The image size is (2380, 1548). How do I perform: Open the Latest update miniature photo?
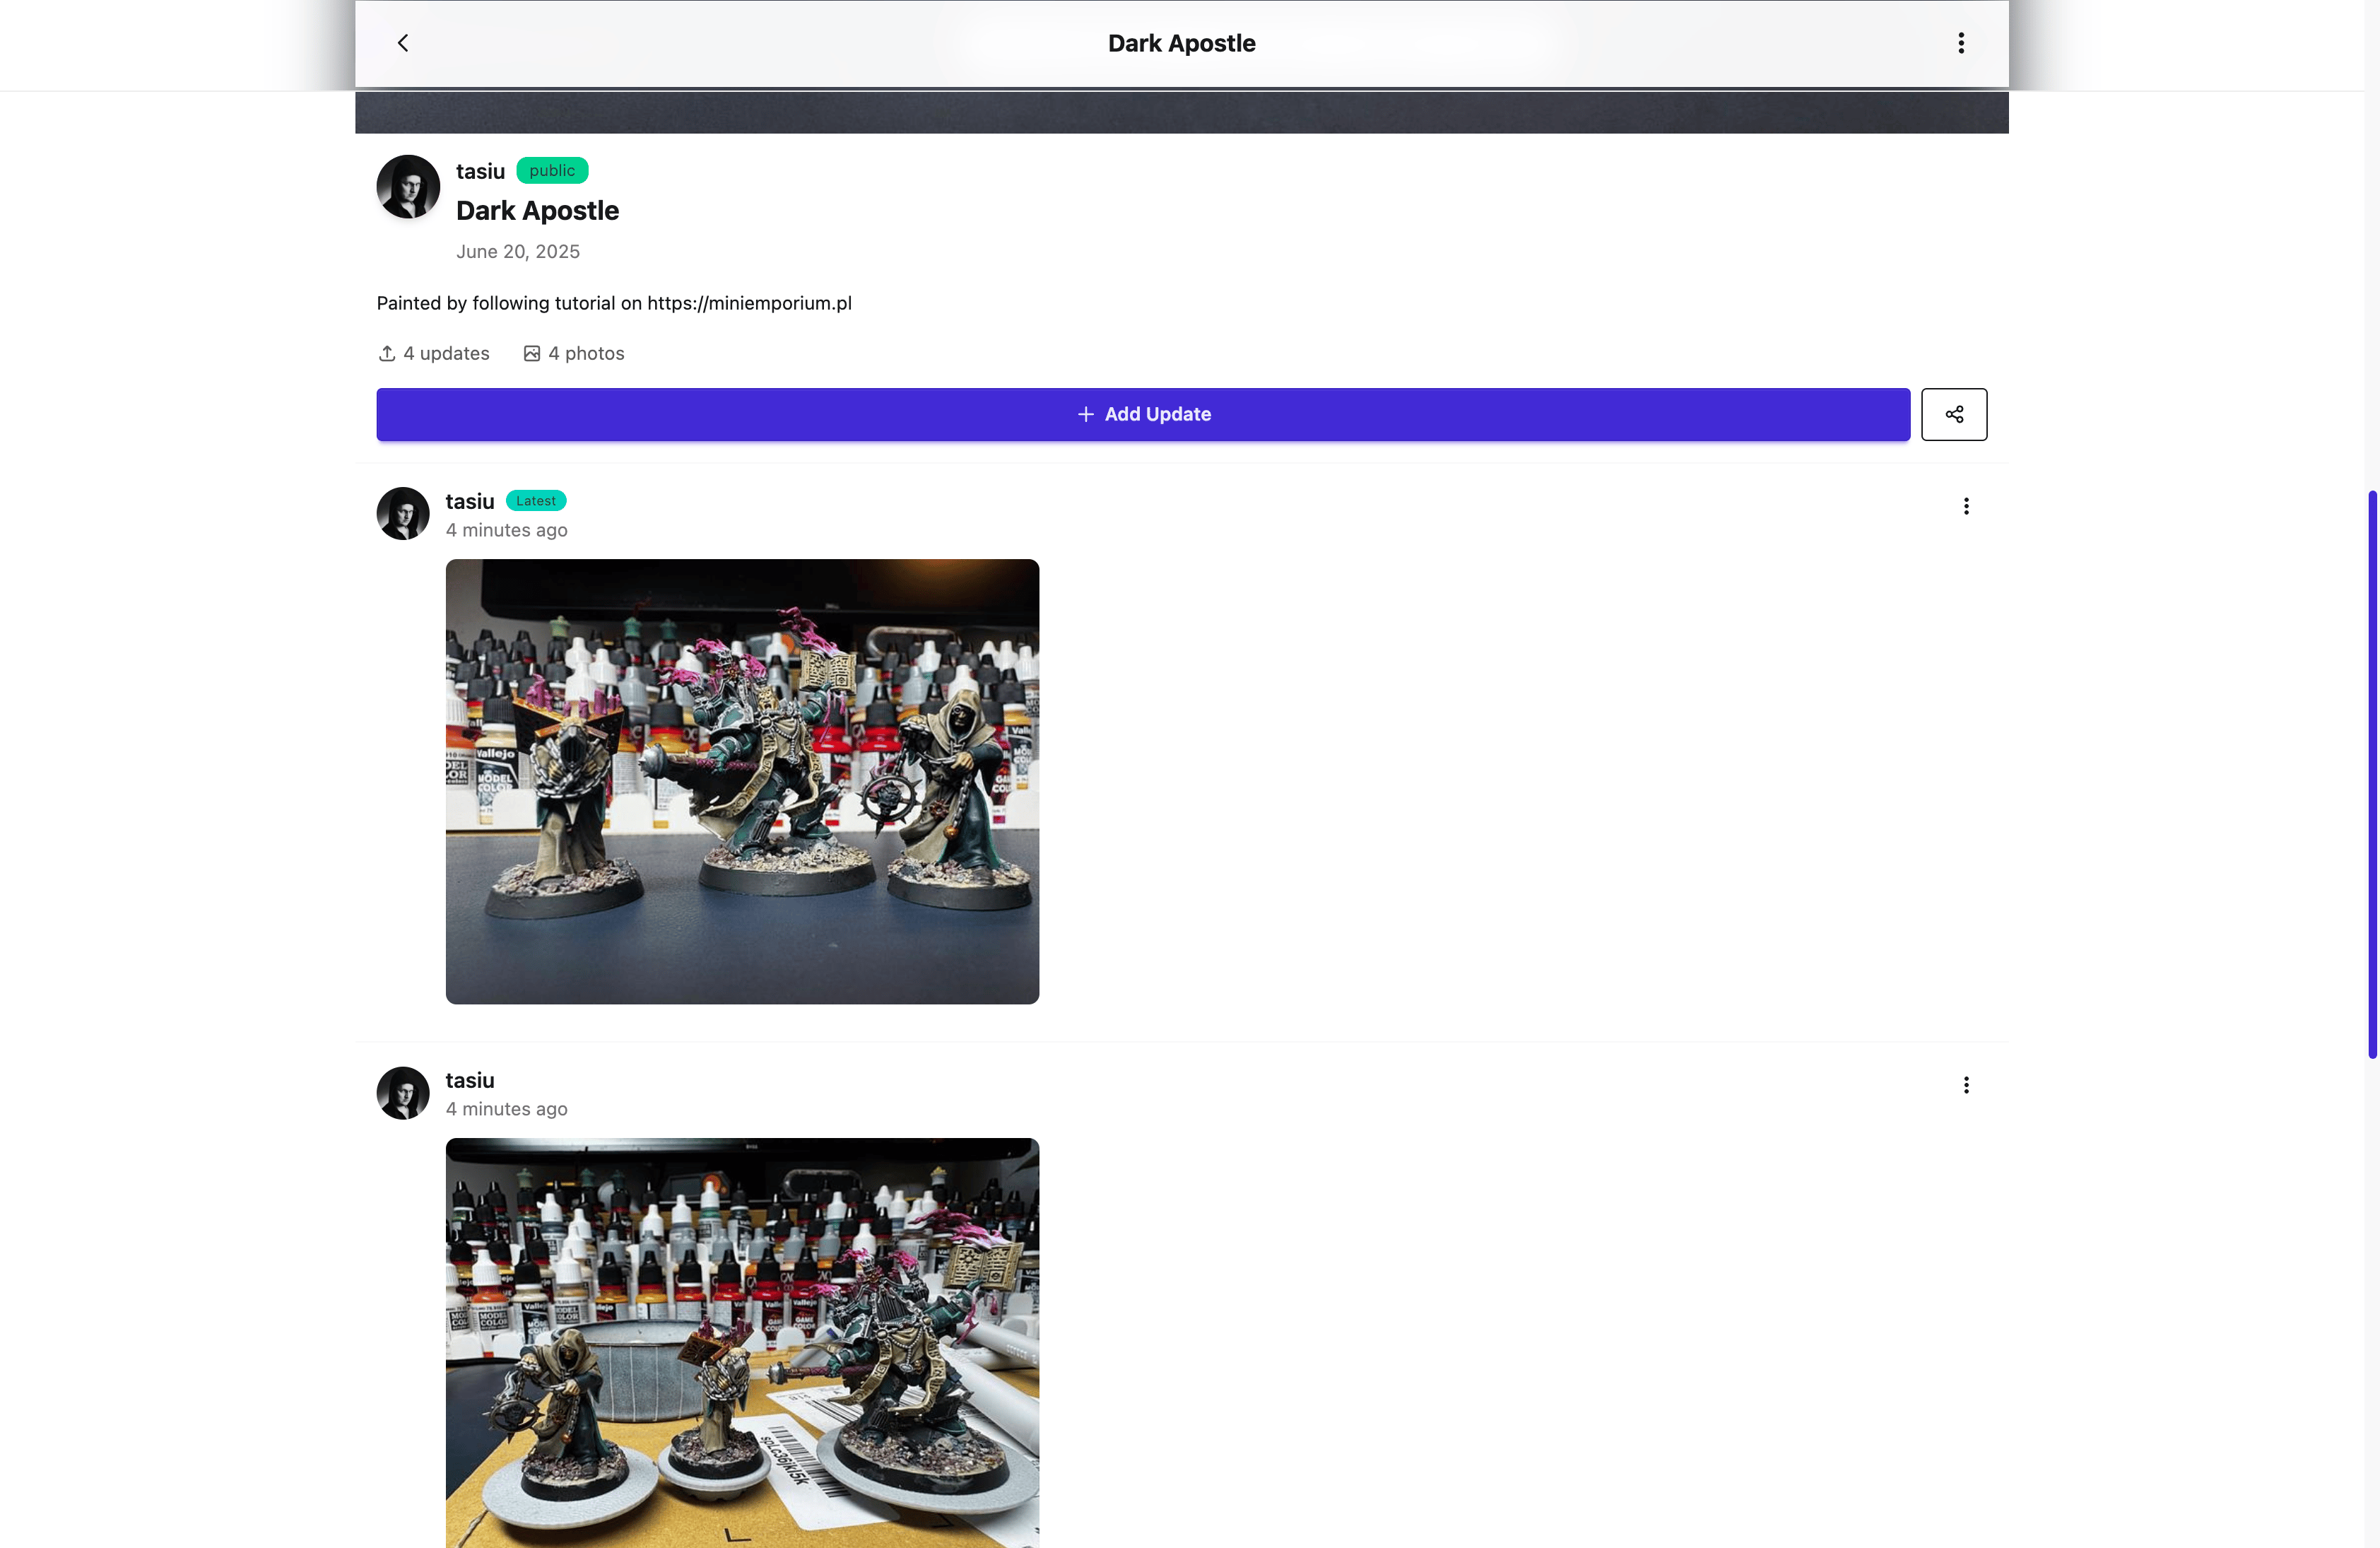[742, 781]
